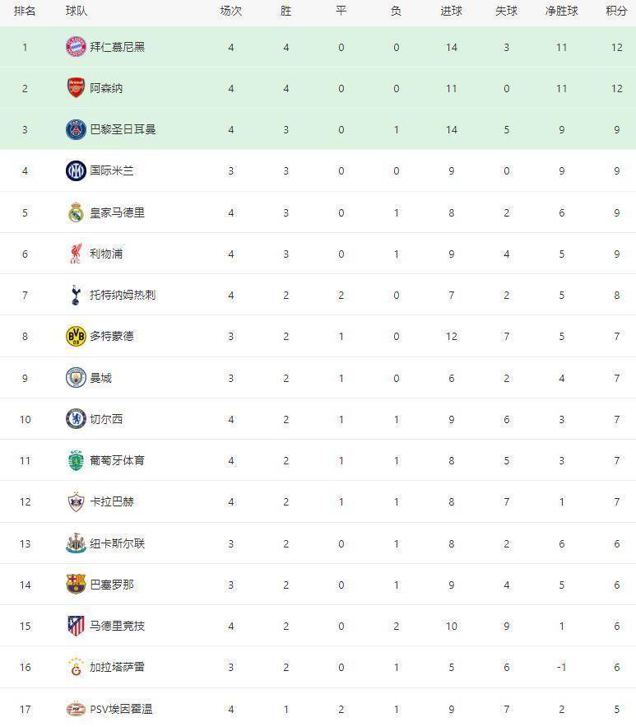The width and height of the screenshot is (636, 727).
Task: Click the Chelsea club crest icon
Action: [x=76, y=419]
